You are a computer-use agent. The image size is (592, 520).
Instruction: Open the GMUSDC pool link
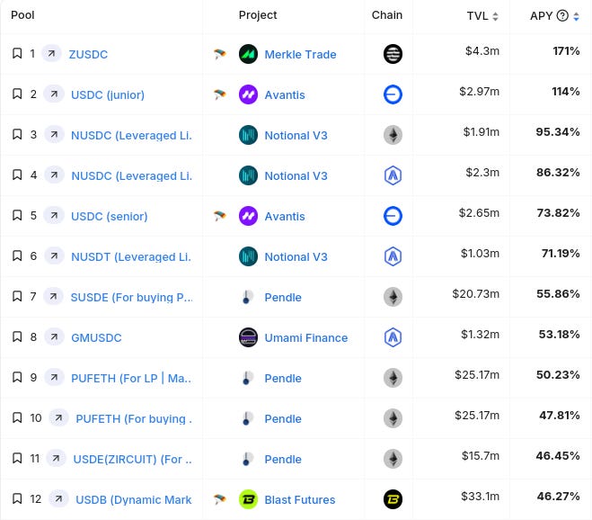[96, 337]
